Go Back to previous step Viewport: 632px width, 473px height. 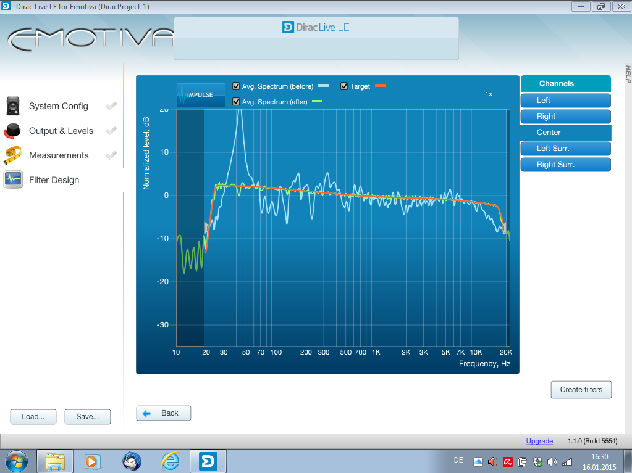pyautogui.click(x=164, y=413)
